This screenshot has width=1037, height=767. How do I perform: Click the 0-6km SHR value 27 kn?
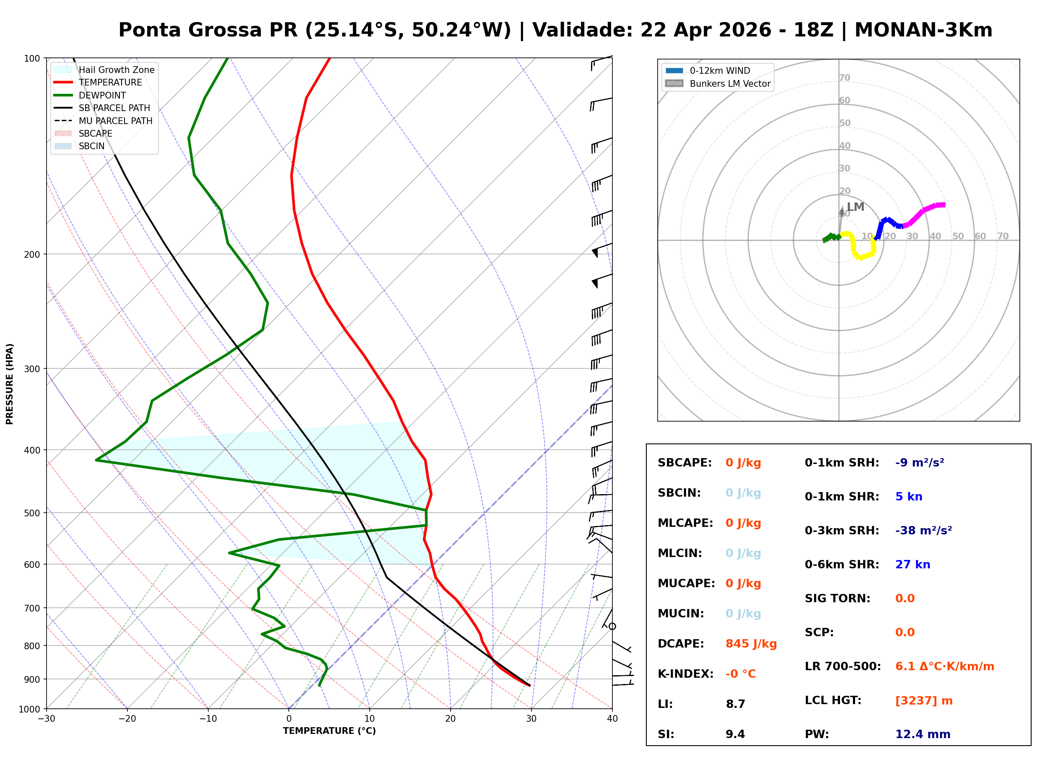click(912, 565)
